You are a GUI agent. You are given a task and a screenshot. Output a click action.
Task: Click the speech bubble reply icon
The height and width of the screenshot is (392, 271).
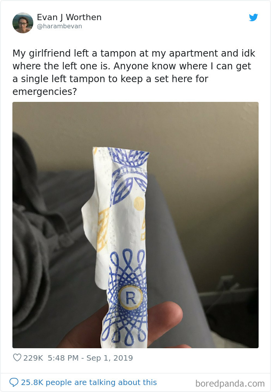point(14,382)
